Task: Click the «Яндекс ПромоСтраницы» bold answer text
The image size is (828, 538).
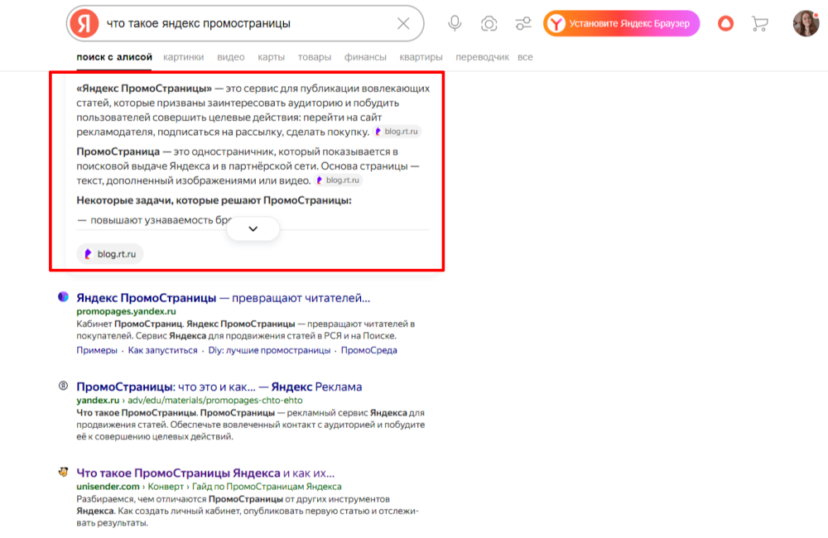Action: click(144, 89)
